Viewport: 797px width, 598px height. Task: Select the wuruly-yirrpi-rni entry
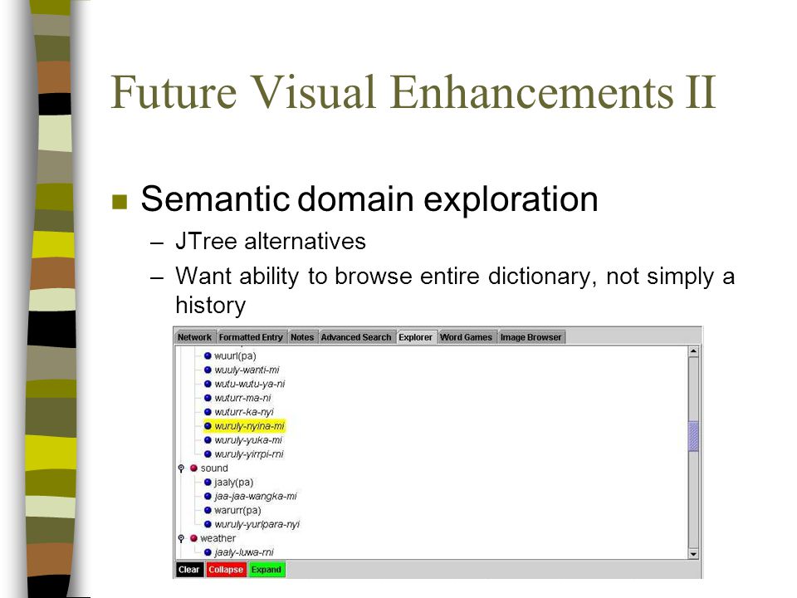pos(249,454)
